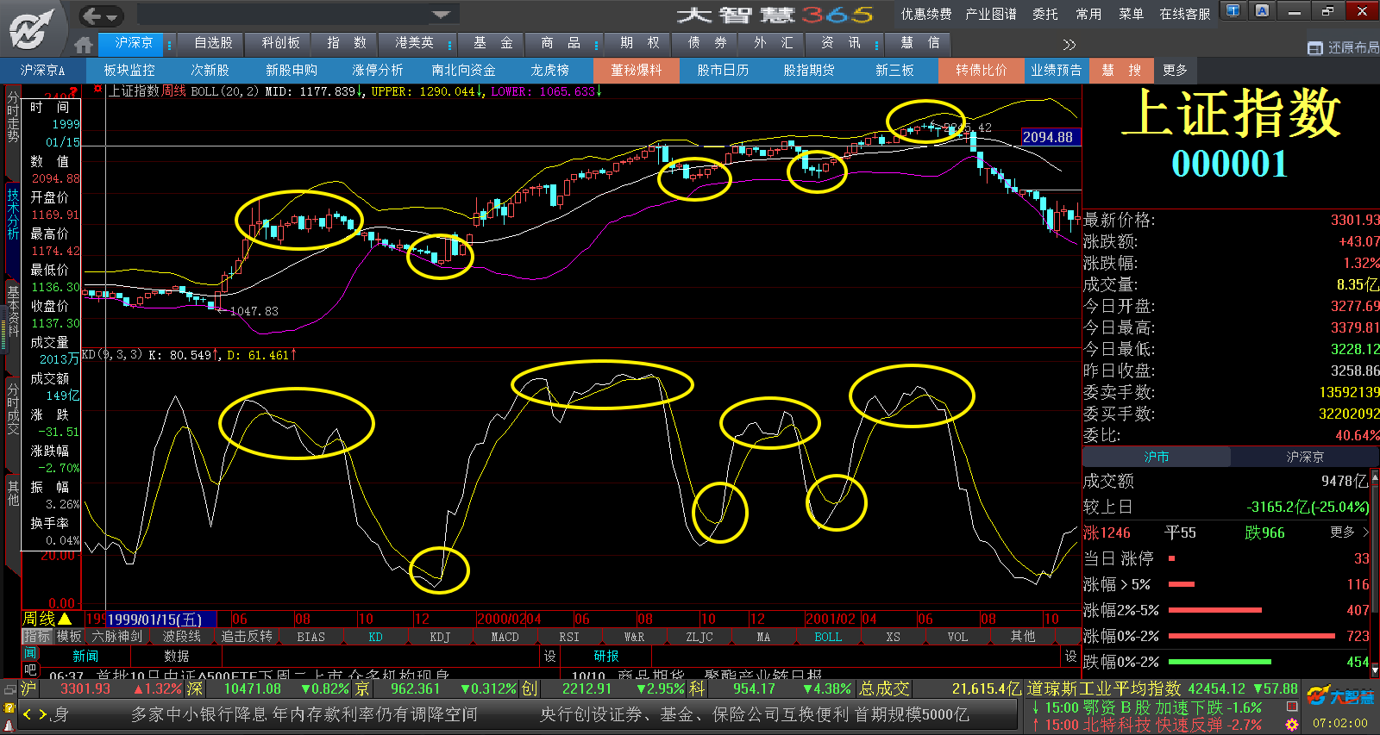
Task: Open 新闻 news panel tab
Action: 85,656
